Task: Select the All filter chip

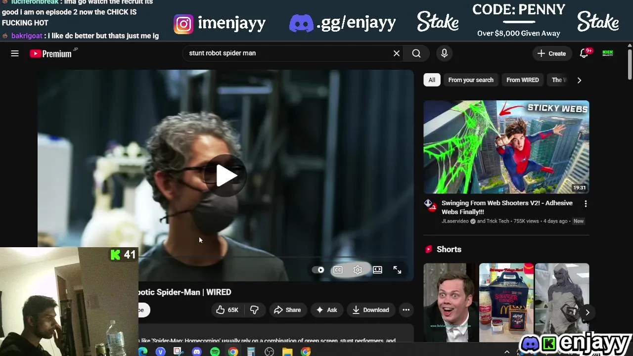Action: [432, 80]
